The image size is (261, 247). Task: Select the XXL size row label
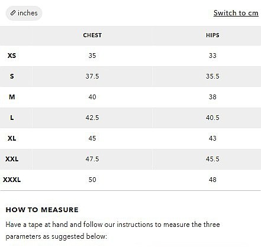[x=12, y=159]
